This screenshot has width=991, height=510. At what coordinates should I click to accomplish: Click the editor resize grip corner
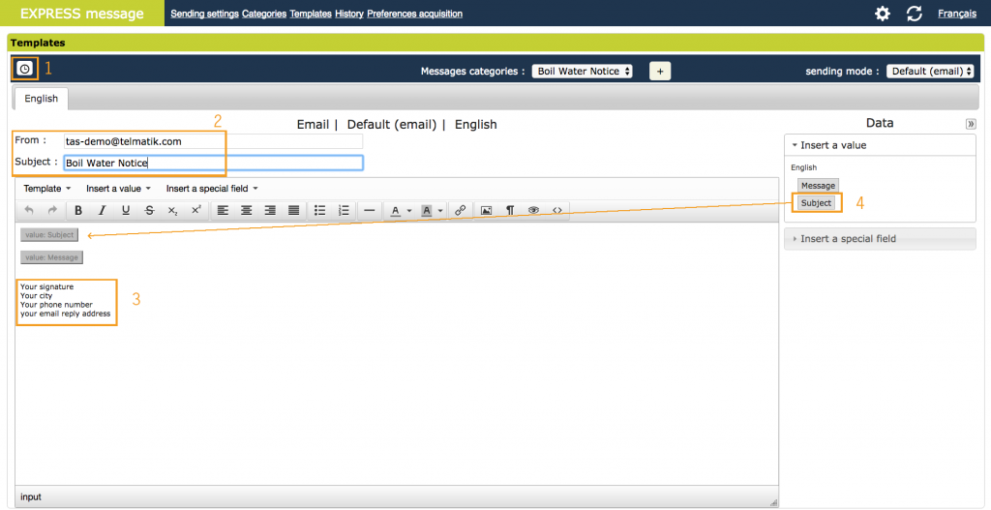coord(773,502)
